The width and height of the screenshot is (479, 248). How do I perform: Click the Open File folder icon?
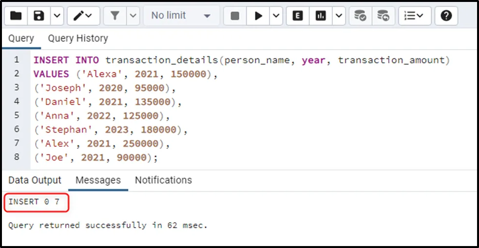16,16
